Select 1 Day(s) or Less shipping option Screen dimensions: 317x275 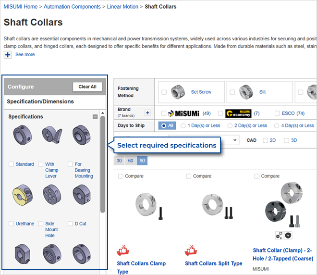tap(183, 125)
